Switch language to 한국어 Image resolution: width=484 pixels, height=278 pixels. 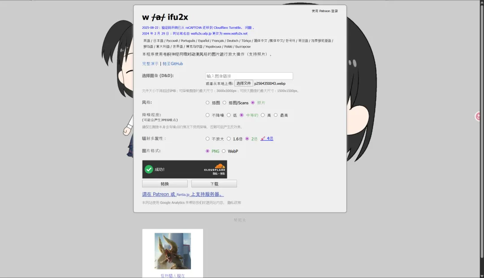click(290, 40)
